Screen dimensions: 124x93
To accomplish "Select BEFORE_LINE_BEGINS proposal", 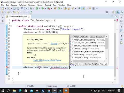I will (x=89, y=46).
